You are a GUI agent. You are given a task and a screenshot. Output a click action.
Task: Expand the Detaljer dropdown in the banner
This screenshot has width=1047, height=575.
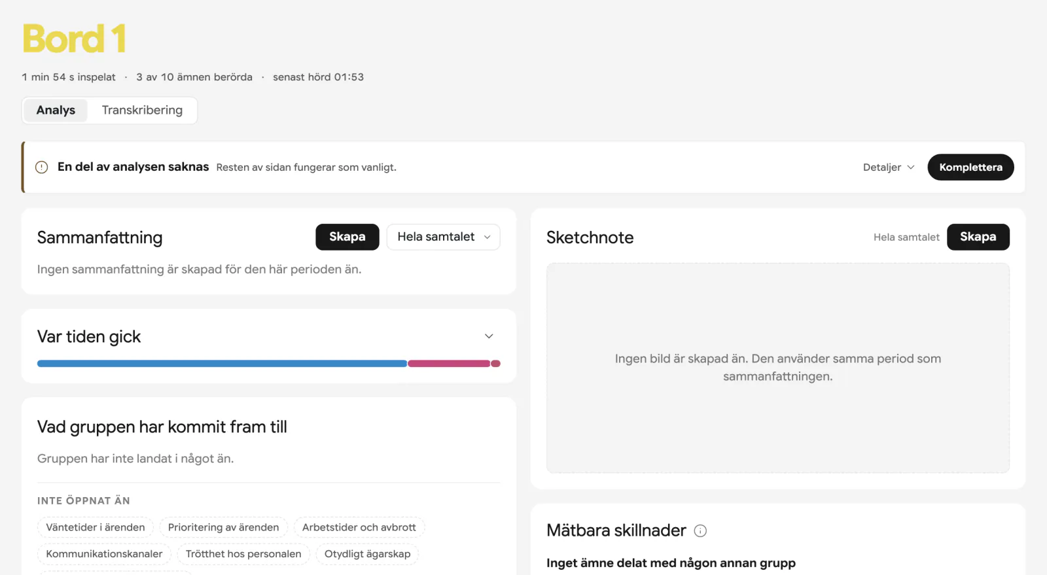888,167
